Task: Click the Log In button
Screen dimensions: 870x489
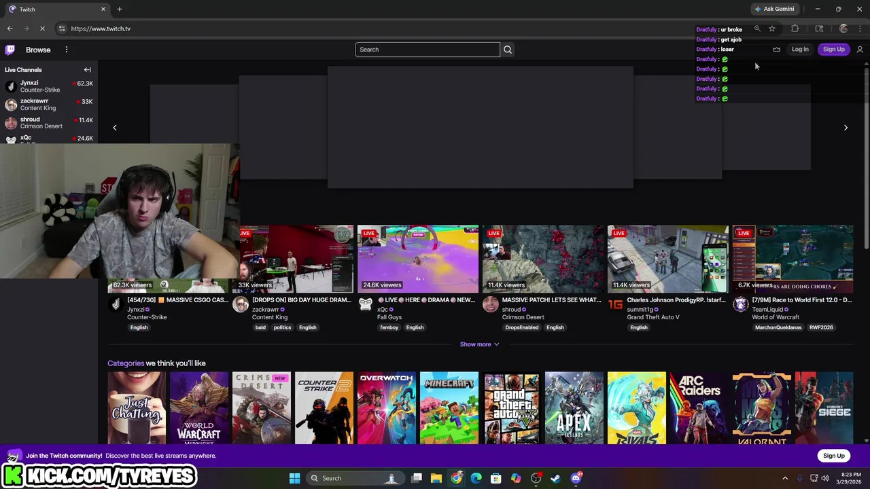Action: pyautogui.click(x=800, y=50)
